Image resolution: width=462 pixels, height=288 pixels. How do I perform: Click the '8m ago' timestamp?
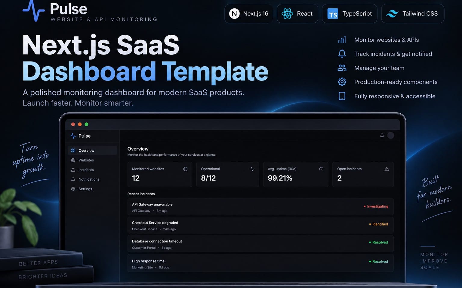(x=162, y=211)
